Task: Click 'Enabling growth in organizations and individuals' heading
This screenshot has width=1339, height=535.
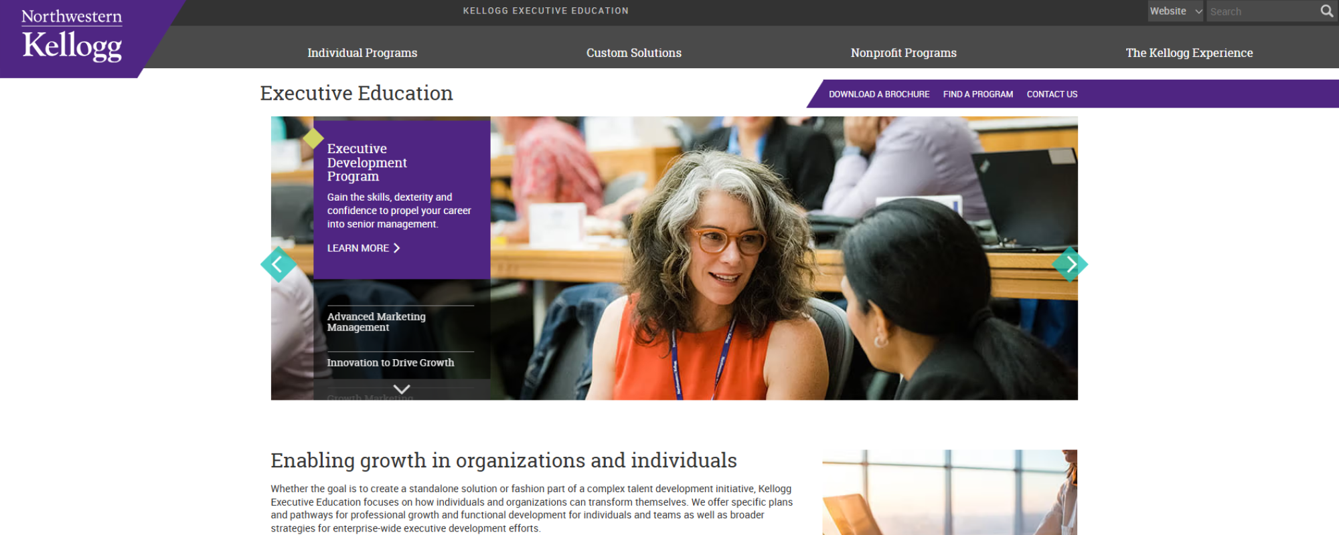Action: [503, 461]
